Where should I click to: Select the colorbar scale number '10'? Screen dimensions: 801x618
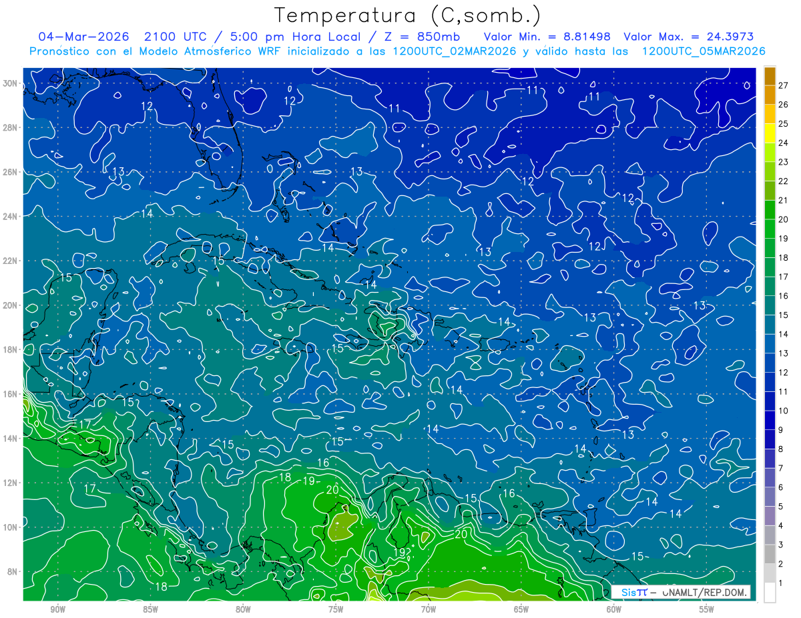tap(784, 411)
